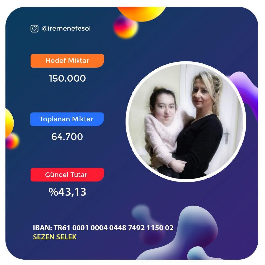This screenshot has width=265, height=265.
Task: Click the small pink-orange sphere on left edge
Action: point(12,141)
